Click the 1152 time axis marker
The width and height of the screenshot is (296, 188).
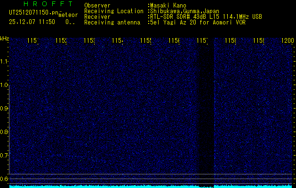61,41
